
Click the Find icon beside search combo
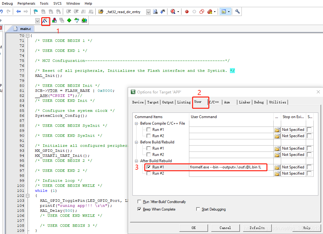[x=155, y=12]
